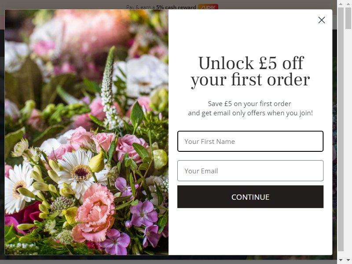Click the inner scrollbar's up arrow

point(341,4)
